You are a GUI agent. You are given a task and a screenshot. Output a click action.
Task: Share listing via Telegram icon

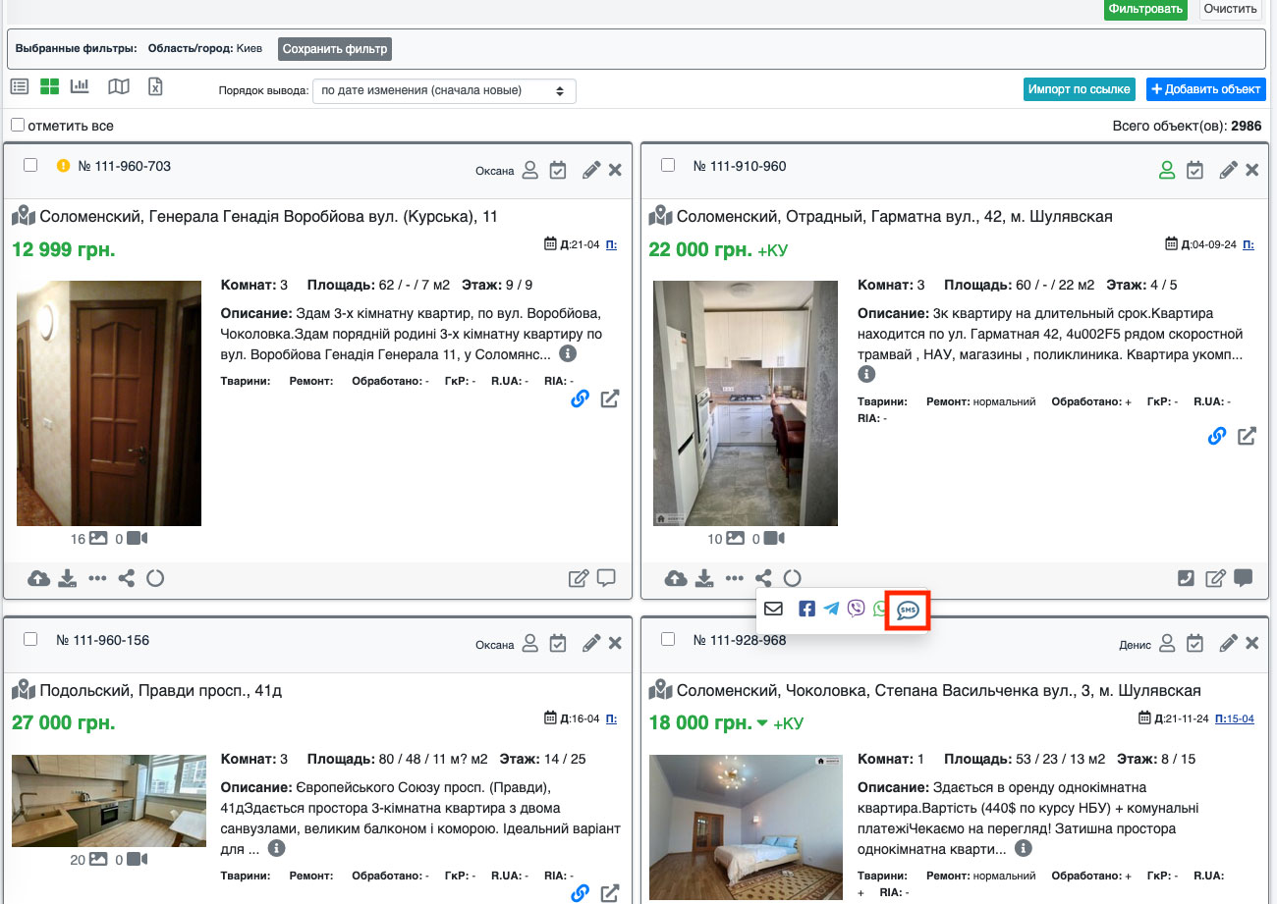coord(832,610)
